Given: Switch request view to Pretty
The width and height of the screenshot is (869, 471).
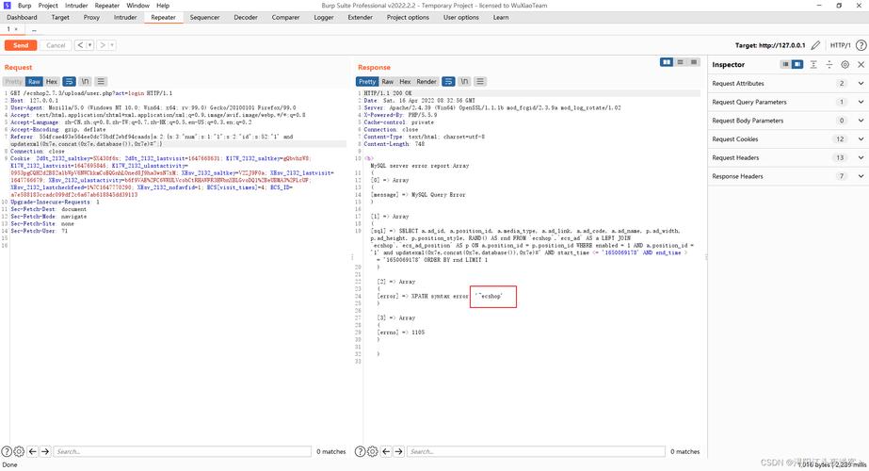Looking at the screenshot, I should point(13,82).
